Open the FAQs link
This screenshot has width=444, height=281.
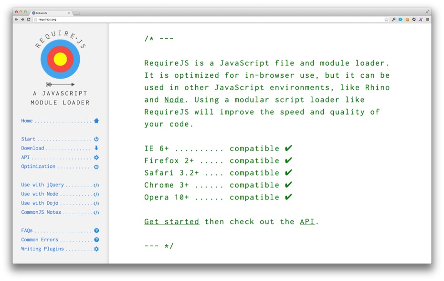pos(27,230)
